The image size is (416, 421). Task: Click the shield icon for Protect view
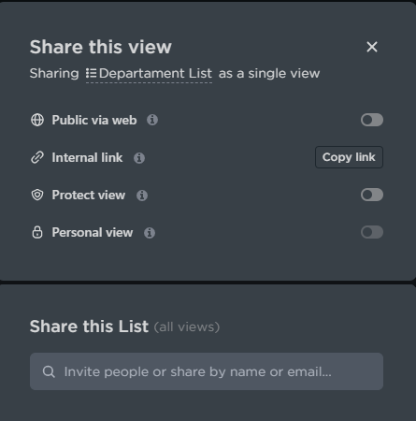[x=37, y=195]
